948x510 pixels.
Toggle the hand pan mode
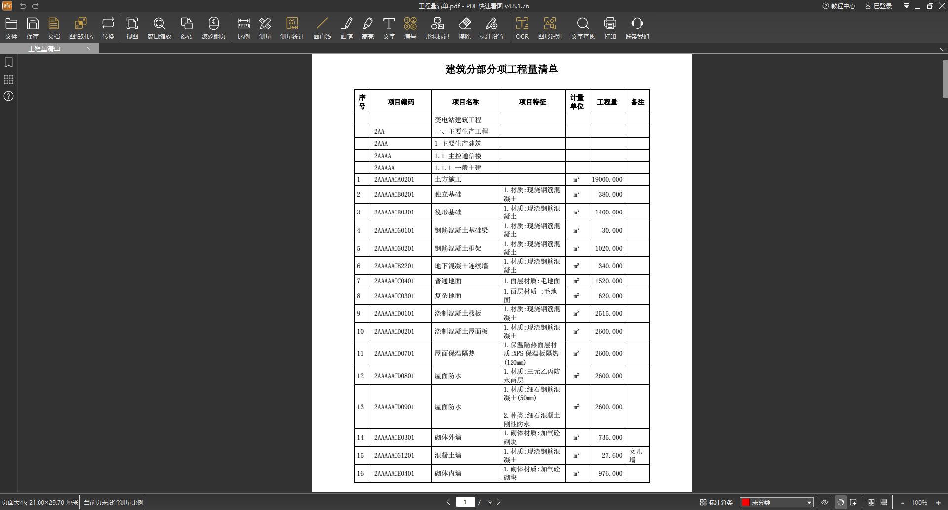coord(840,502)
